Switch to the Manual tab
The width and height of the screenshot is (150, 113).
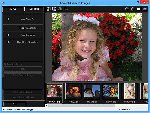click(34, 9)
